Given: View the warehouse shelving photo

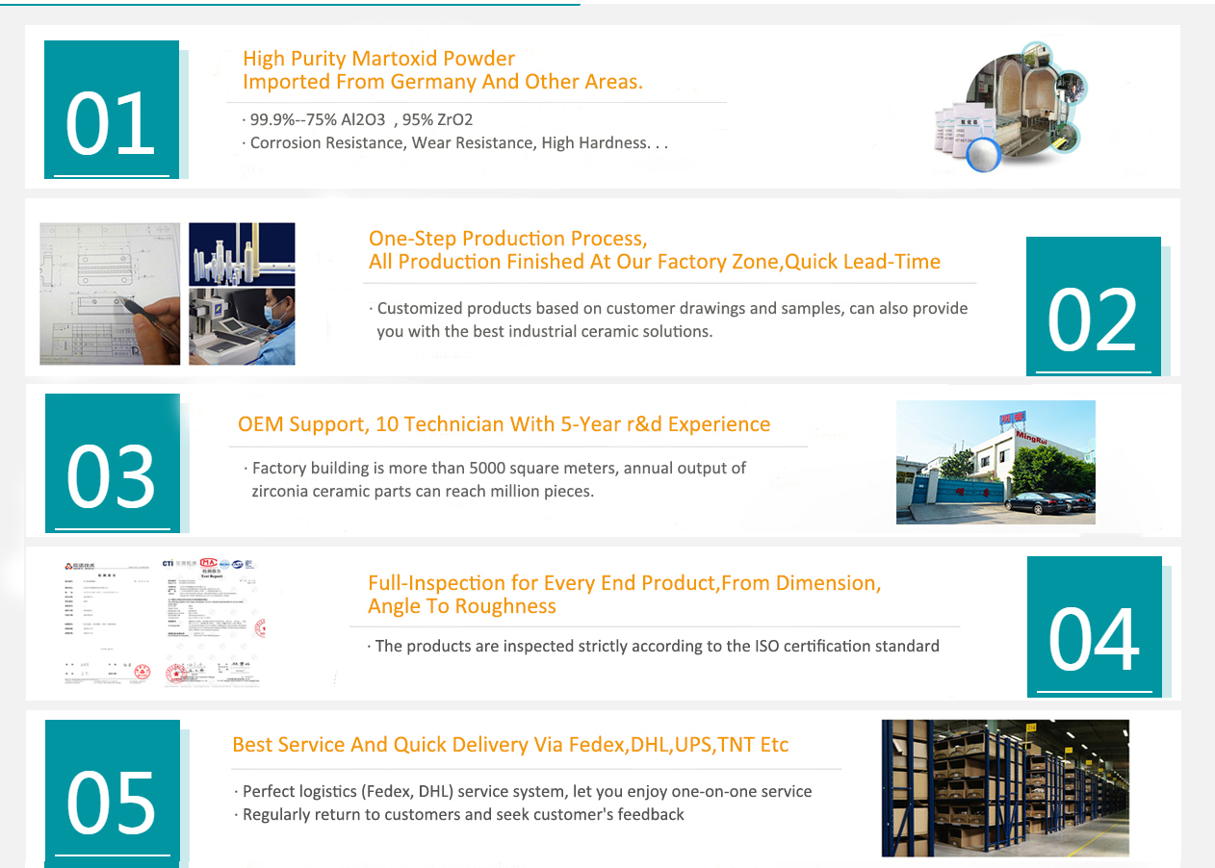Looking at the screenshot, I should (x=1005, y=788).
